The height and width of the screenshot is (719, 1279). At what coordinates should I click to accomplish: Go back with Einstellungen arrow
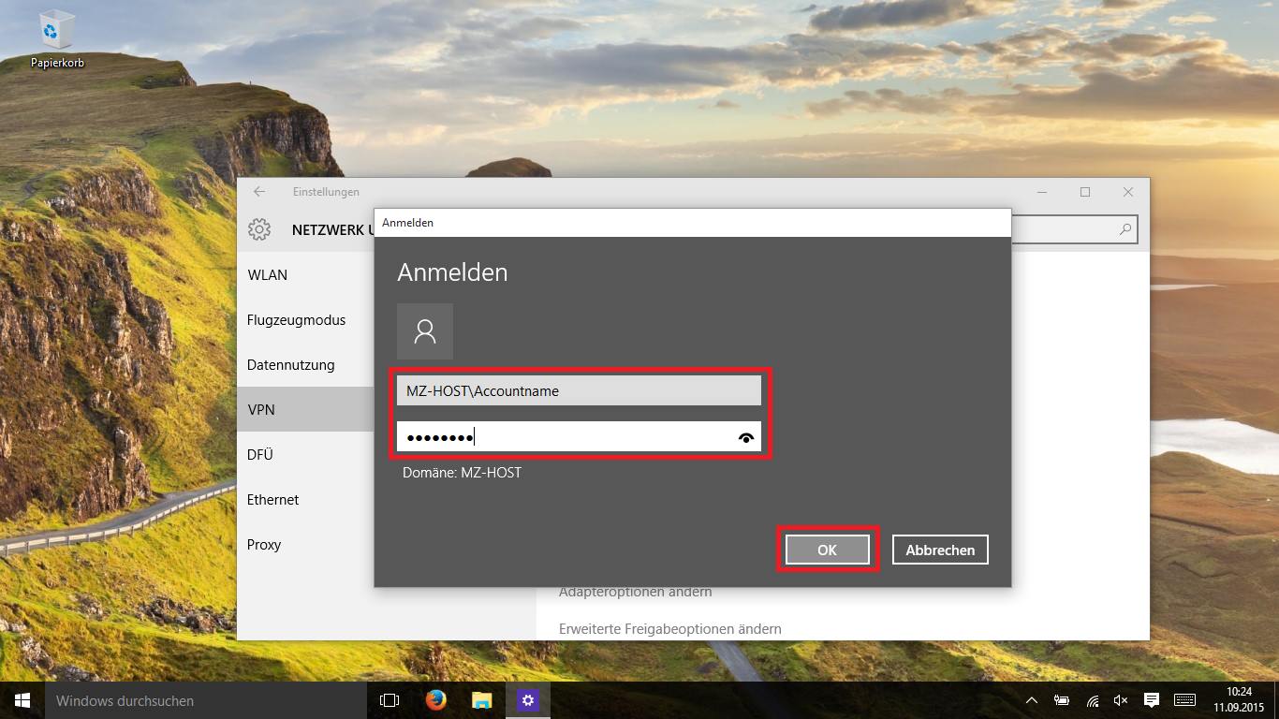point(259,192)
